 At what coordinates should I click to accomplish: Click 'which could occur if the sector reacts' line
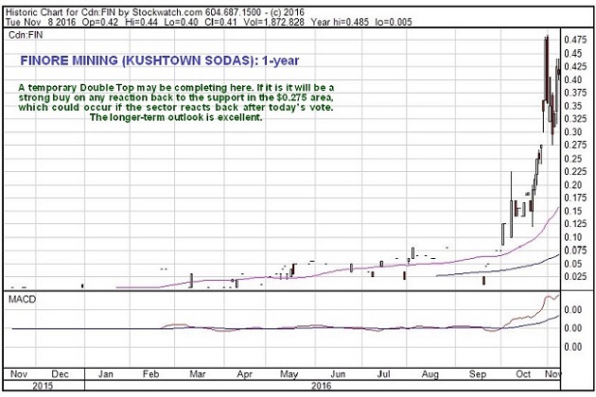[x=176, y=108]
